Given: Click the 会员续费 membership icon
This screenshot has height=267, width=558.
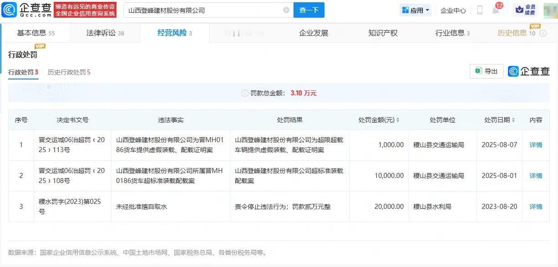Looking at the screenshot, I should (x=526, y=10).
